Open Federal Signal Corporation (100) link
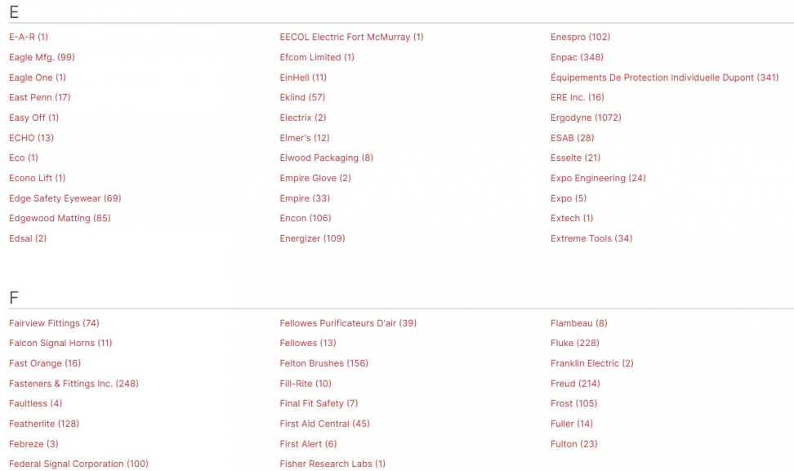 [x=78, y=464]
